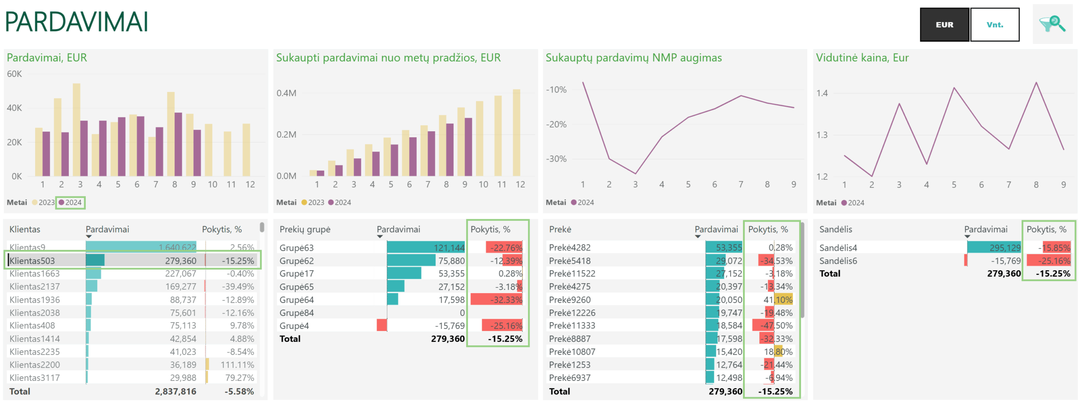This screenshot has width=1082, height=404.
Task: Click 2024 legend dot in Vidutinė kaina chart
Action: pos(844,203)
